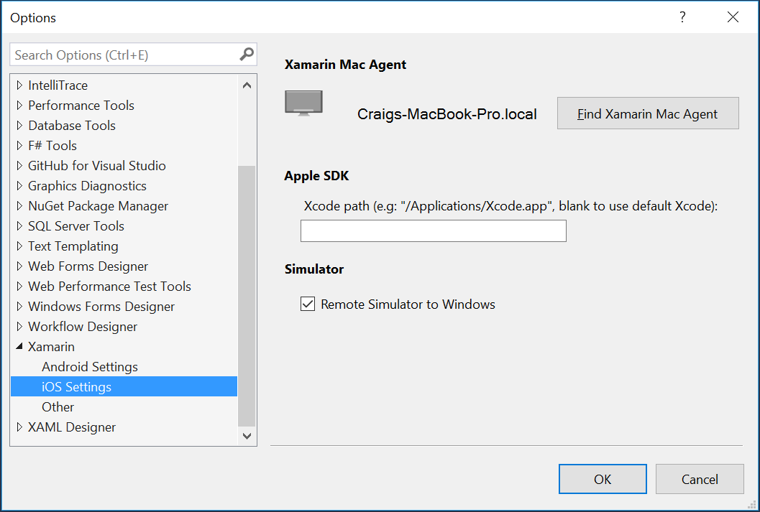Focus the Xcode path text field
This screenshot has height=512, width=760.
[434, 231]
